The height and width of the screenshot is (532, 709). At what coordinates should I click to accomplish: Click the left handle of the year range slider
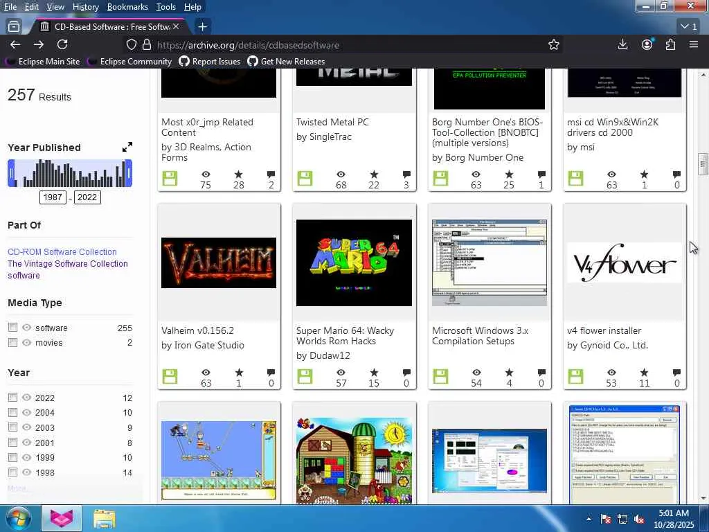click(x=11, y=173)
